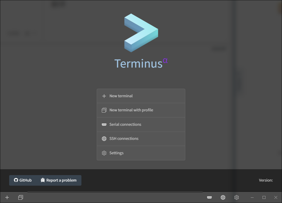This screenshot has height=203, width=282.
Task: Open a new terminal from the welcome list
Action: click(x=141, y=96)
